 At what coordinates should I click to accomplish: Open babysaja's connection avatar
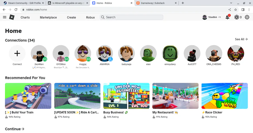126,54
